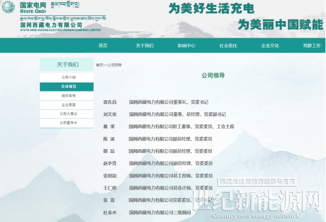Select the 社会责任 navigation tab
This screenshot has width=326, height=222.
pyautogui.click(x=228, y=45)
